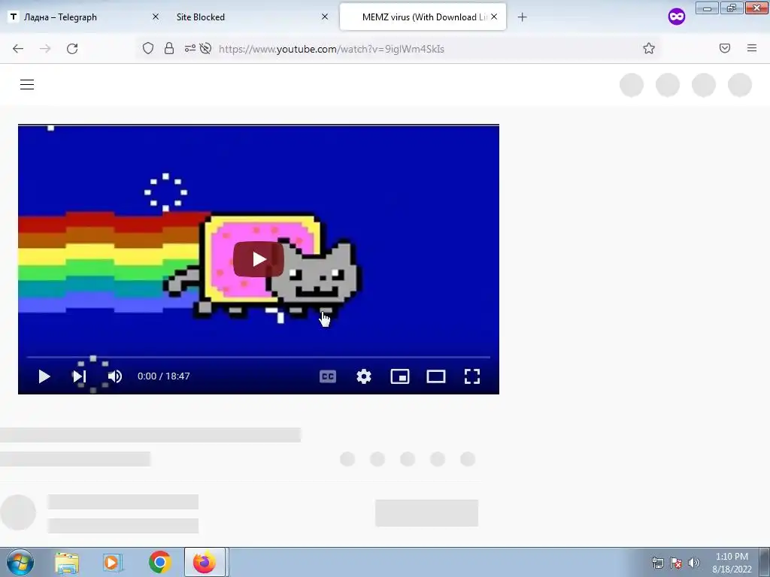Open Firefox application menu
The height and width of the screenshot is (577, 770).
[x=752, y=48]
